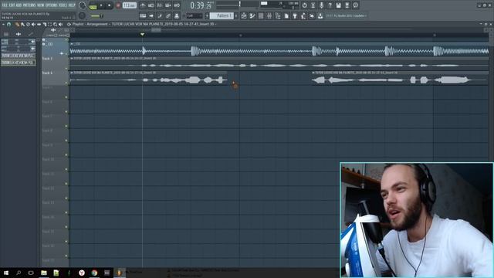Image resolution: width=494 pixels, height=278 pixels.
Task: Open Windows Start menu
Action: tap(6, 273)
